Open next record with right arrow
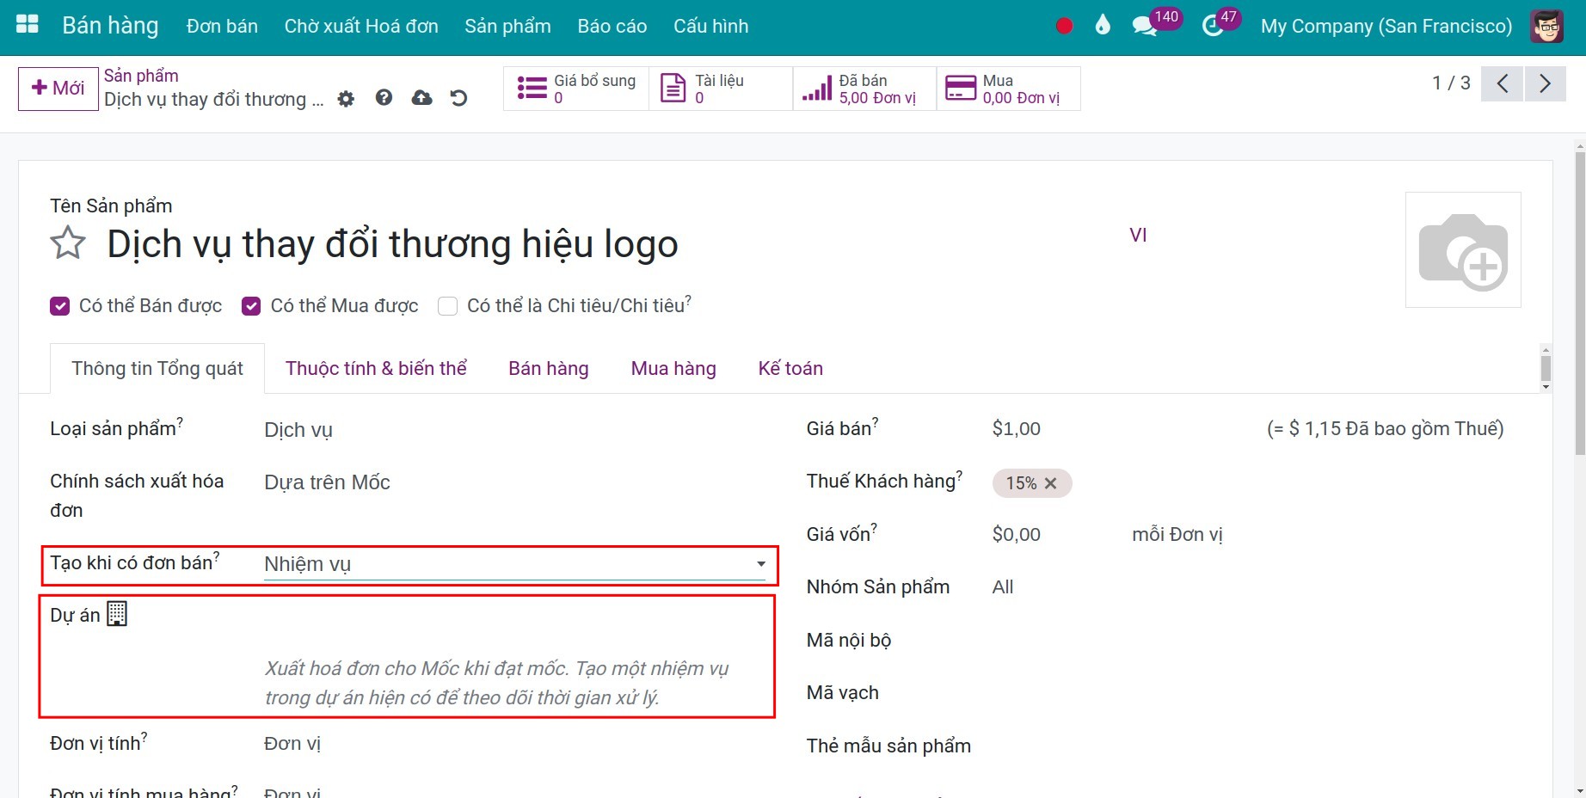The width and height of the screenshot is (1586, 798). 1546,83
